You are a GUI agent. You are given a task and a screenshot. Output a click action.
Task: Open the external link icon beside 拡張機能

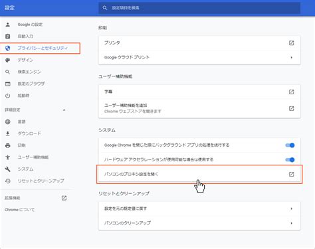[x=64, y=198]
